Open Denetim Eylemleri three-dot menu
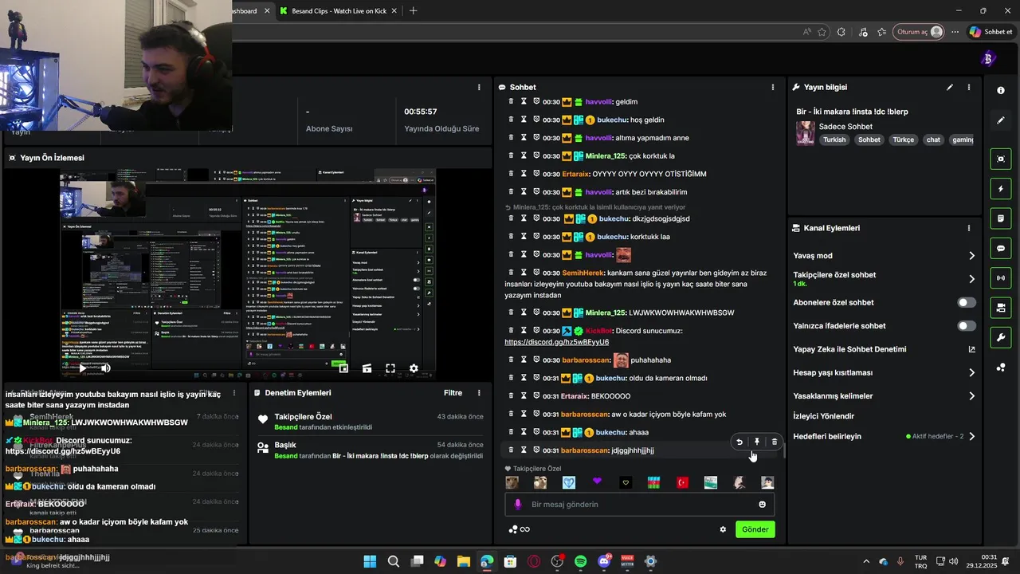Image resolution: width=1020 pixels, height=574 pixels. click(x=479, y=393)
